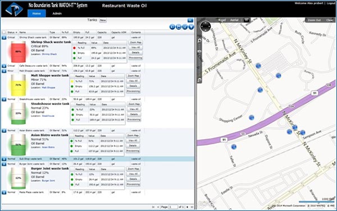Collapse the Steakhouse waste tank row
The width and height of the screenshot is (337, 211).
coord(4,99)
